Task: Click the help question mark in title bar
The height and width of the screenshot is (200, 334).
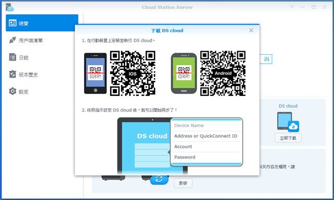Action: (292, 7)
